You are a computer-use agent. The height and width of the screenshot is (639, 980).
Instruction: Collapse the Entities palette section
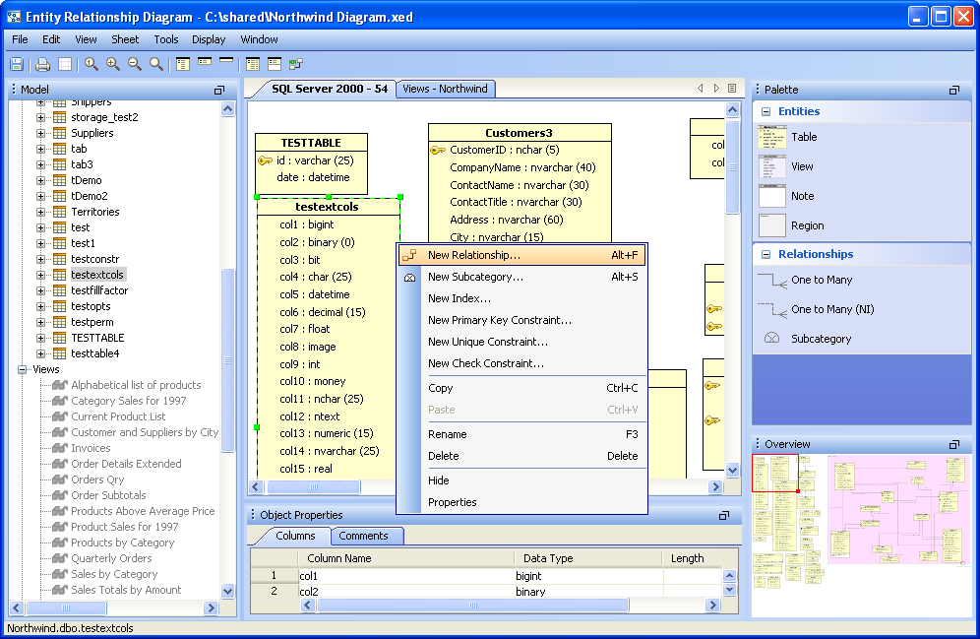[x=764, y=112]
